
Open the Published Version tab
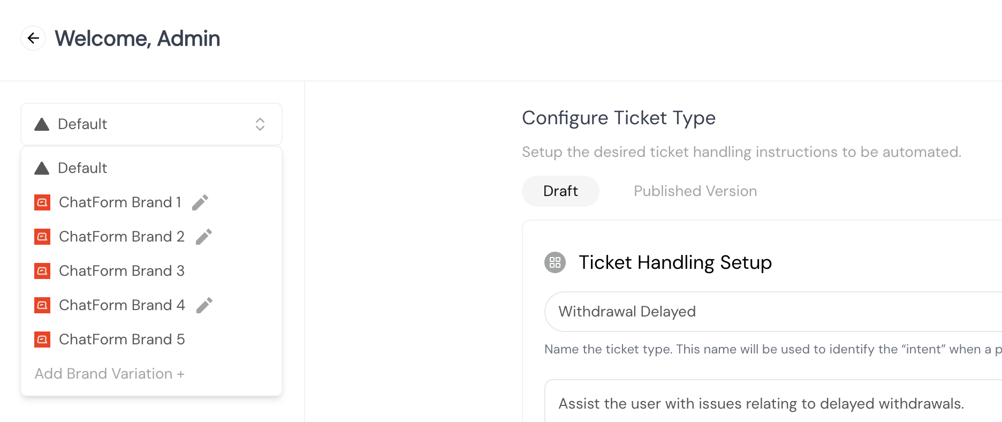coord(695,191)
